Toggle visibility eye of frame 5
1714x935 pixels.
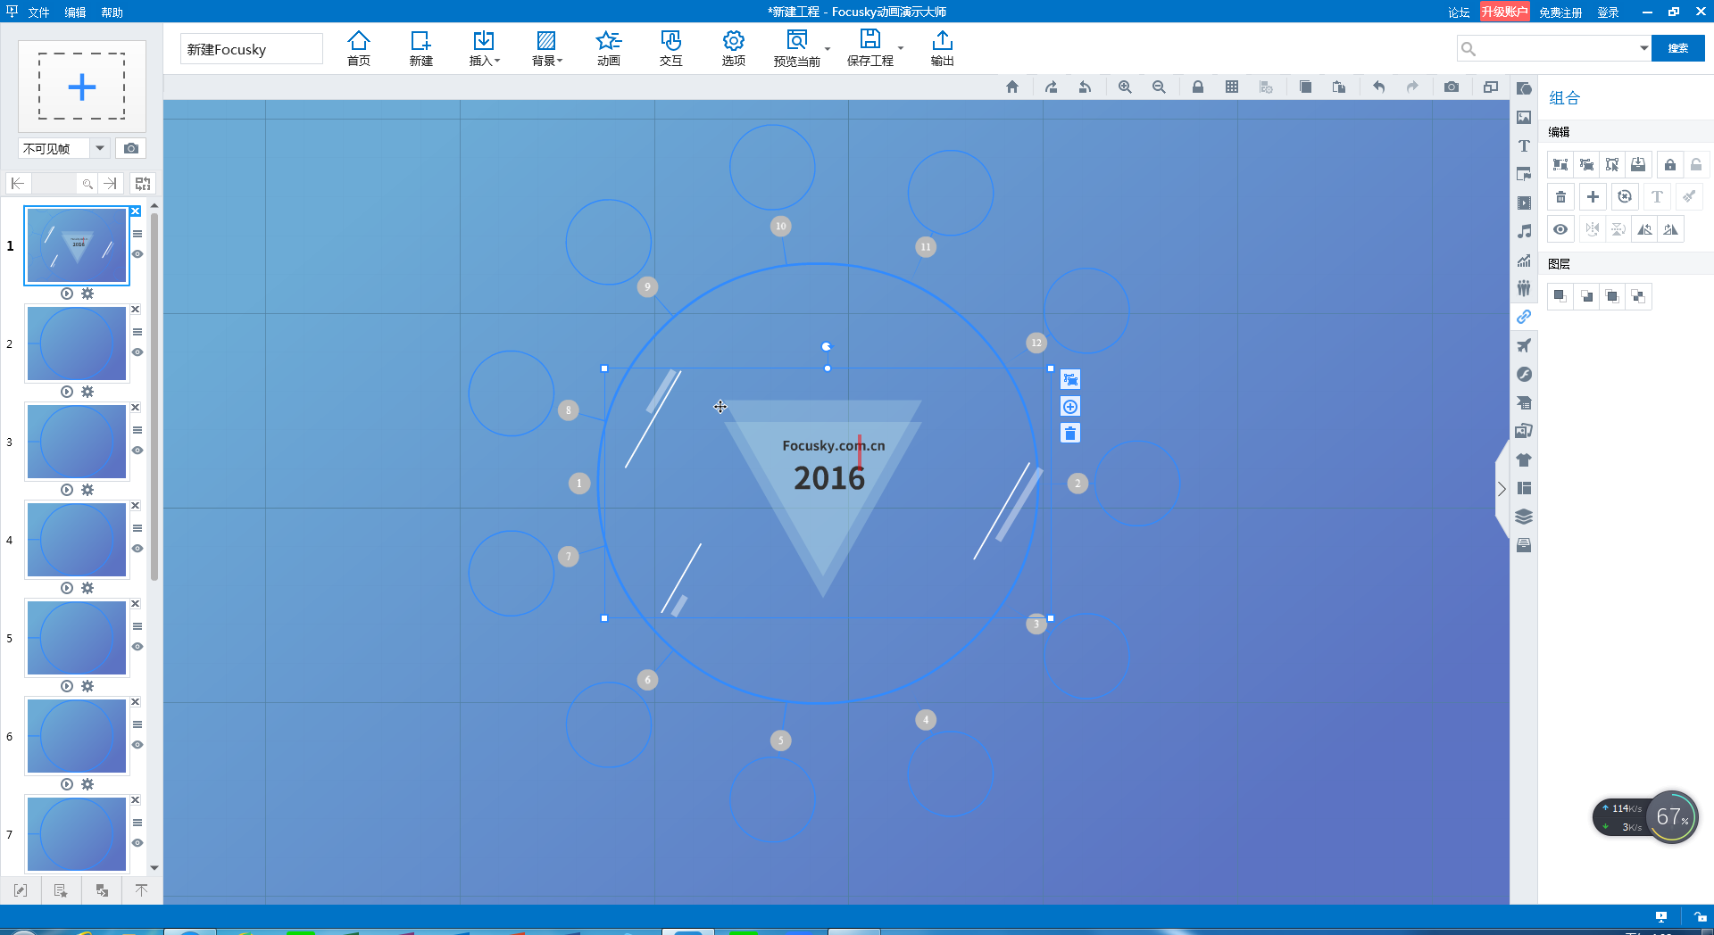click(137, 647)
